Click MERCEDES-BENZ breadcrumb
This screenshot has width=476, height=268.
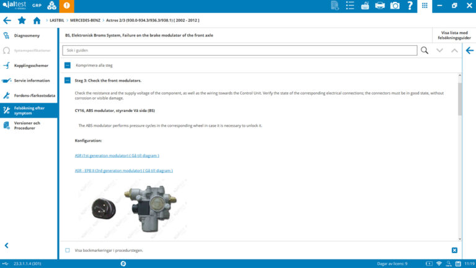[85, 20]
